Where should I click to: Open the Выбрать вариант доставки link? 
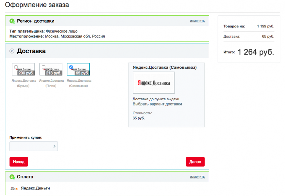click(x=157, y=104)
